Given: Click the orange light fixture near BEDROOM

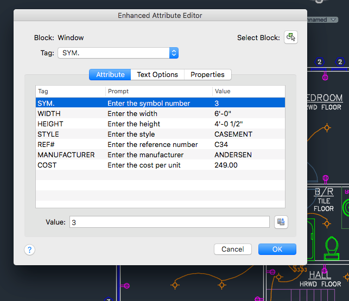Looking at the screenshot, I should 327,127.
